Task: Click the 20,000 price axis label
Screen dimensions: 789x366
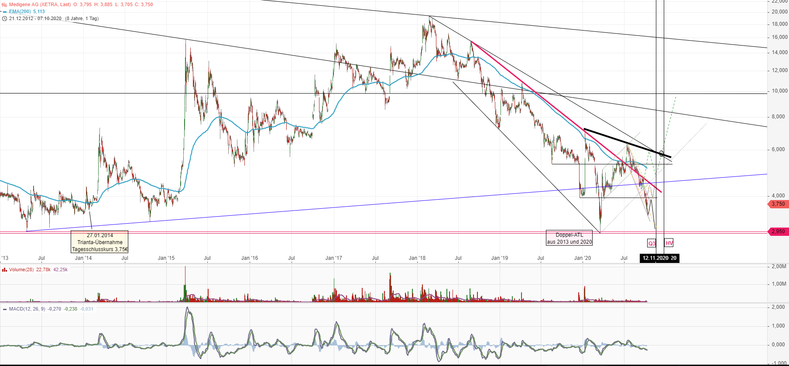Action: (x=780, y=12)
